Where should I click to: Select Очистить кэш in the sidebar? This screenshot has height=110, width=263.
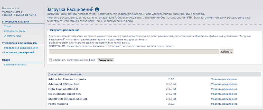[x=12, y=35]
